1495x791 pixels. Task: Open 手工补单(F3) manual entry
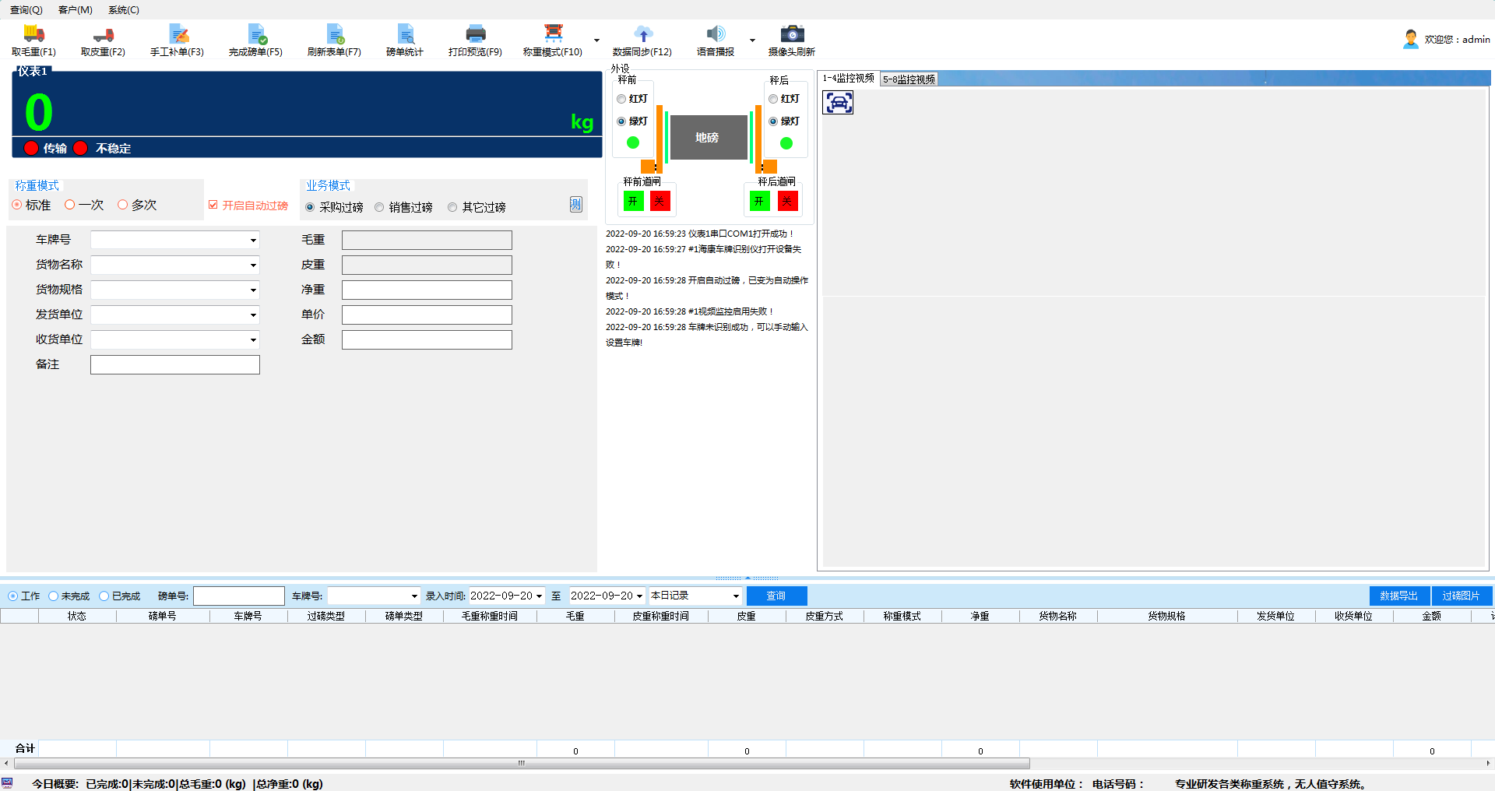coord(178,34)
